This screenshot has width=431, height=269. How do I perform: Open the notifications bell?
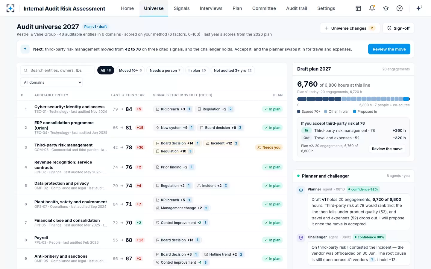tap(372, 8)
